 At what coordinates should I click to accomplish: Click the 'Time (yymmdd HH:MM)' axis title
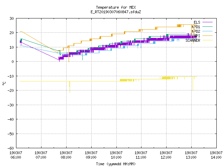(116, 164)
